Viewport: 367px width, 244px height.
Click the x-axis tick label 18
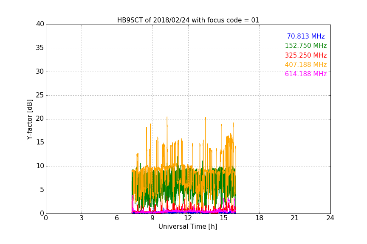[260, 218]
